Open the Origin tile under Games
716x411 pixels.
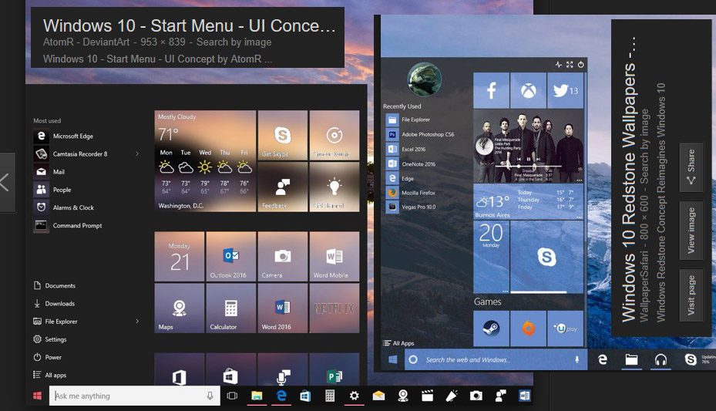(528, 328)
